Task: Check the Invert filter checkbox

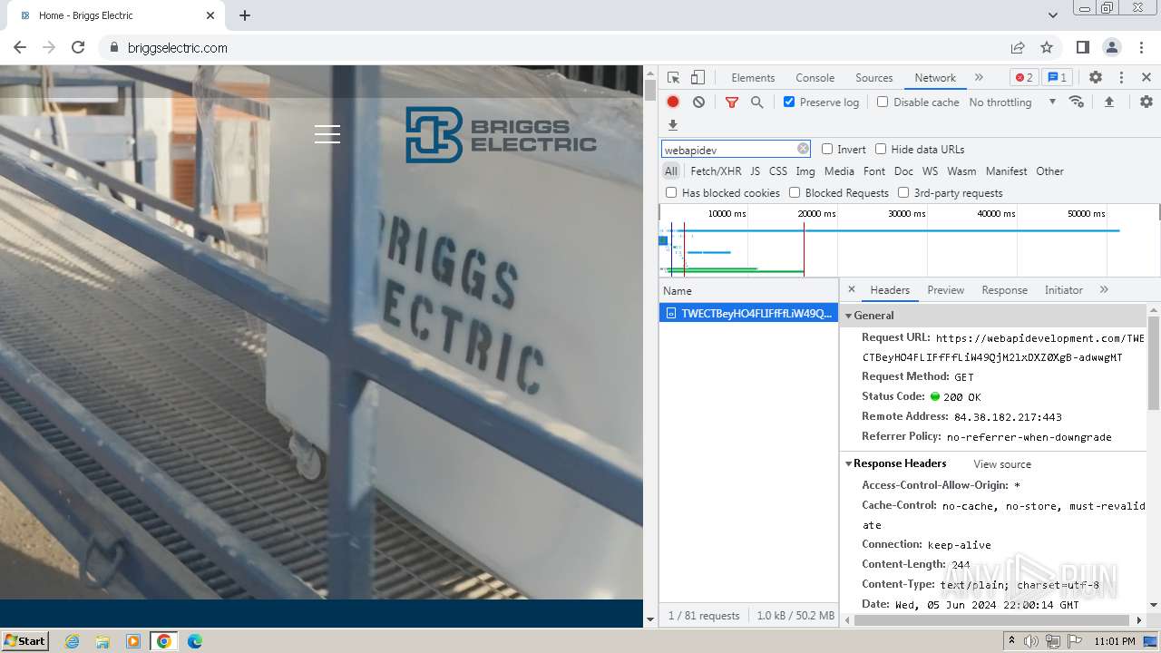Action: [827, 149]
